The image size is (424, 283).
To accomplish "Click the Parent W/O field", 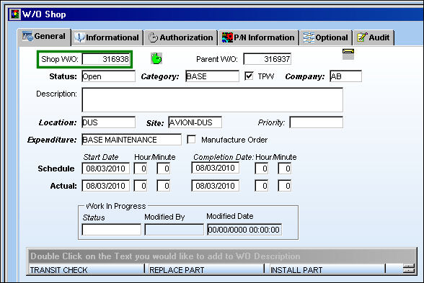I will (x=267, y=59).
